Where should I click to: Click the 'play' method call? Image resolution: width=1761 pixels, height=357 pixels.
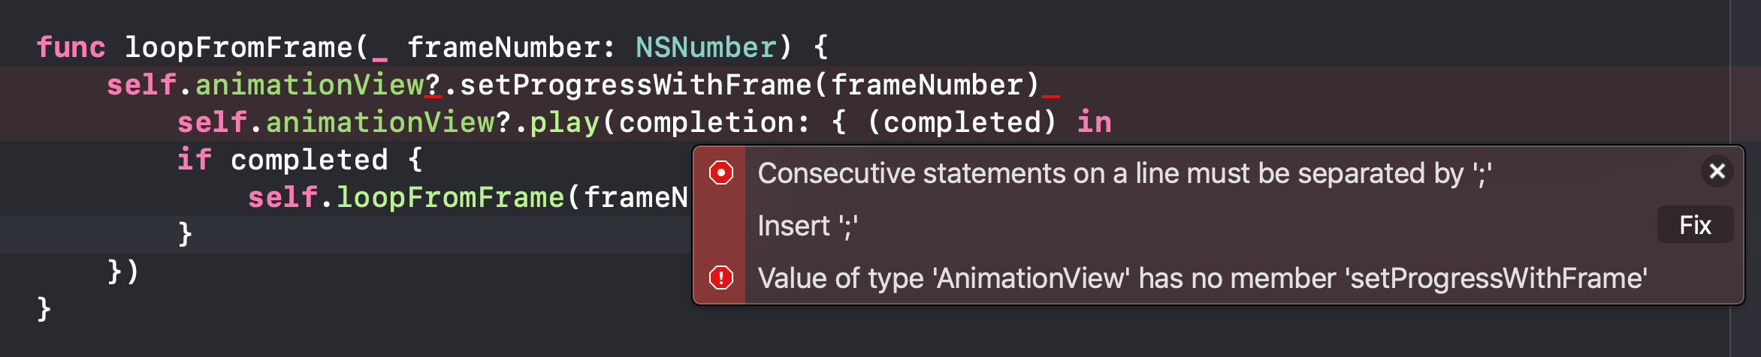point(565,122)
